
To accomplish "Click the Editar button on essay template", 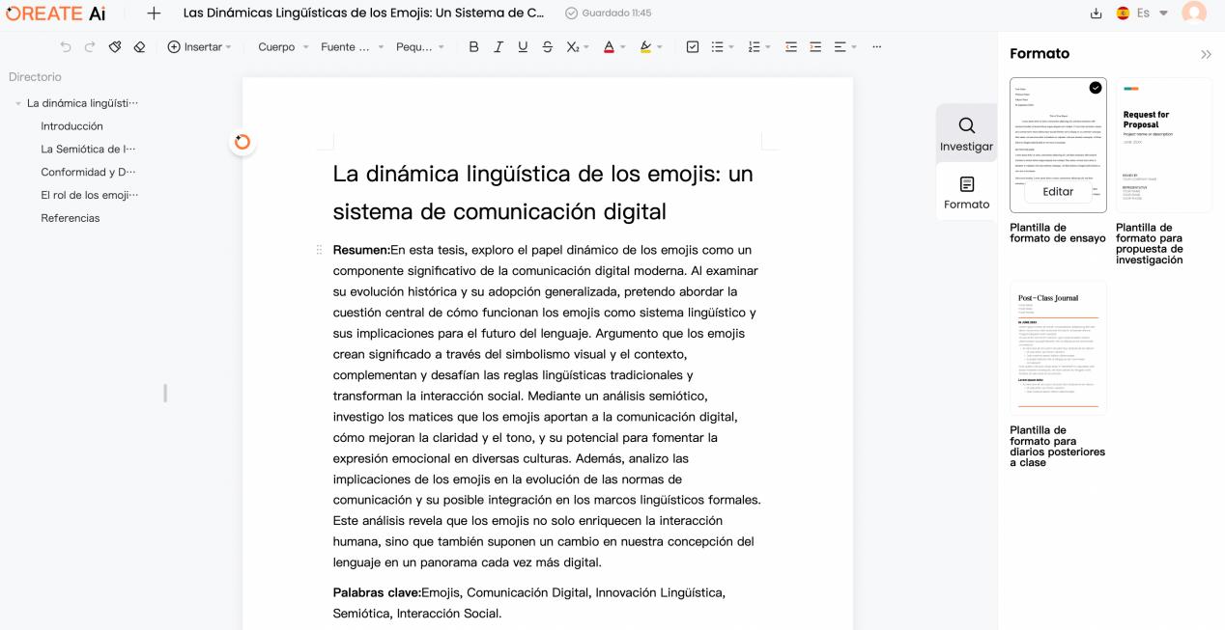I will [x=1058, y=192].
